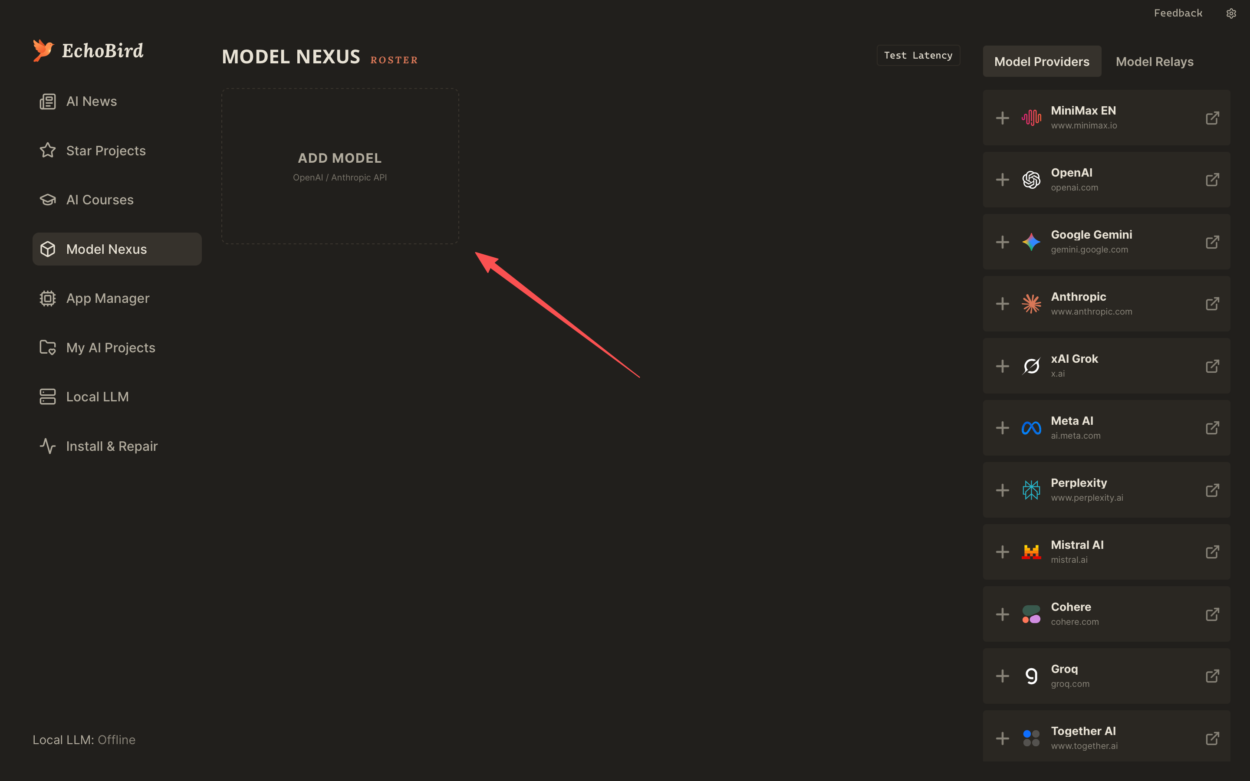Add OpenAI provider with plus icon
Viewport: 1250px width, 781px height.
coord(1002,180)
